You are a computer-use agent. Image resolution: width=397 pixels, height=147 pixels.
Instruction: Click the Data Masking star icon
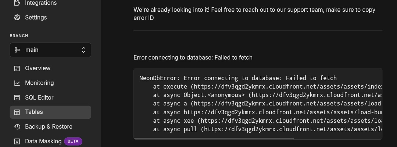(17, 141)
